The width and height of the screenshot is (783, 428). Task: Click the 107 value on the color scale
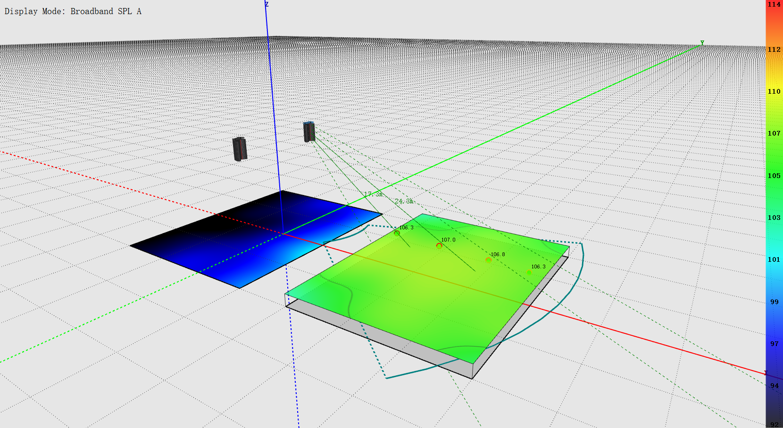(774, 133)
